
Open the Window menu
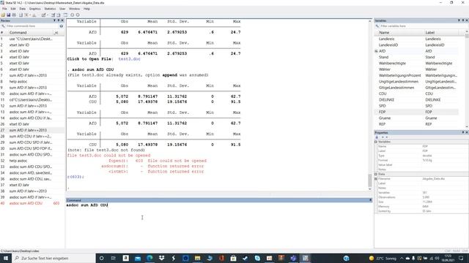(x=74, y=9)
